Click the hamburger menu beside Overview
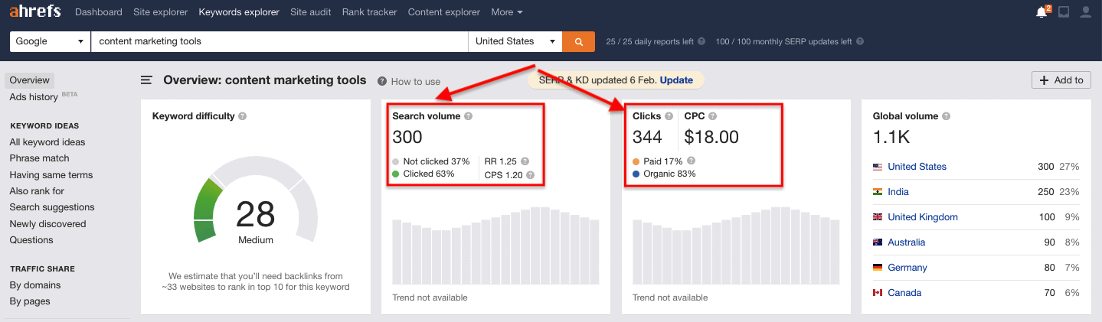This screenshot has height=322, width=1102. tap(147, 80)
